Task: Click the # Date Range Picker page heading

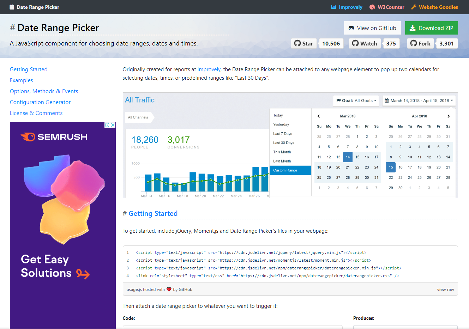Action: pyautogui.click(x=54, y=28)
